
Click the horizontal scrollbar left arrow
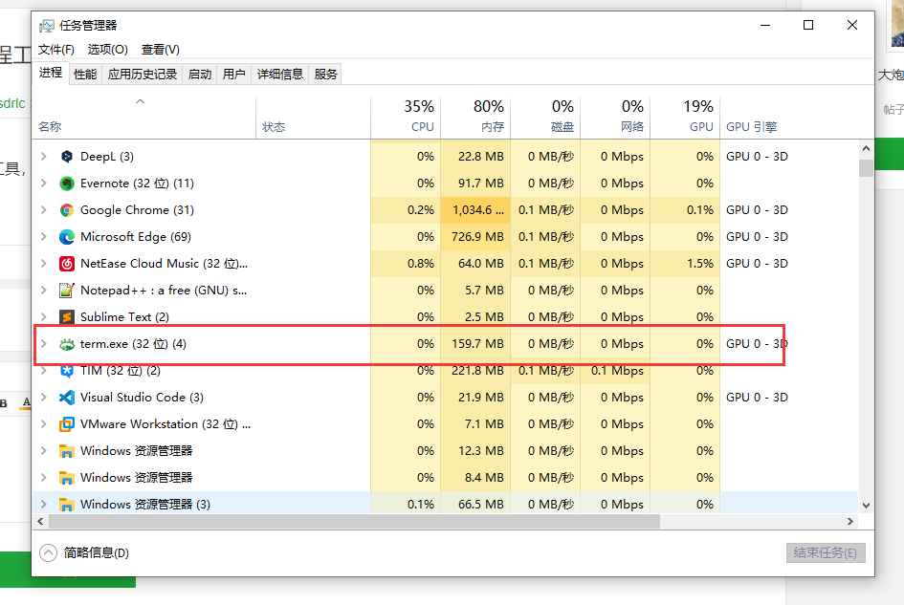click(40, 522)
